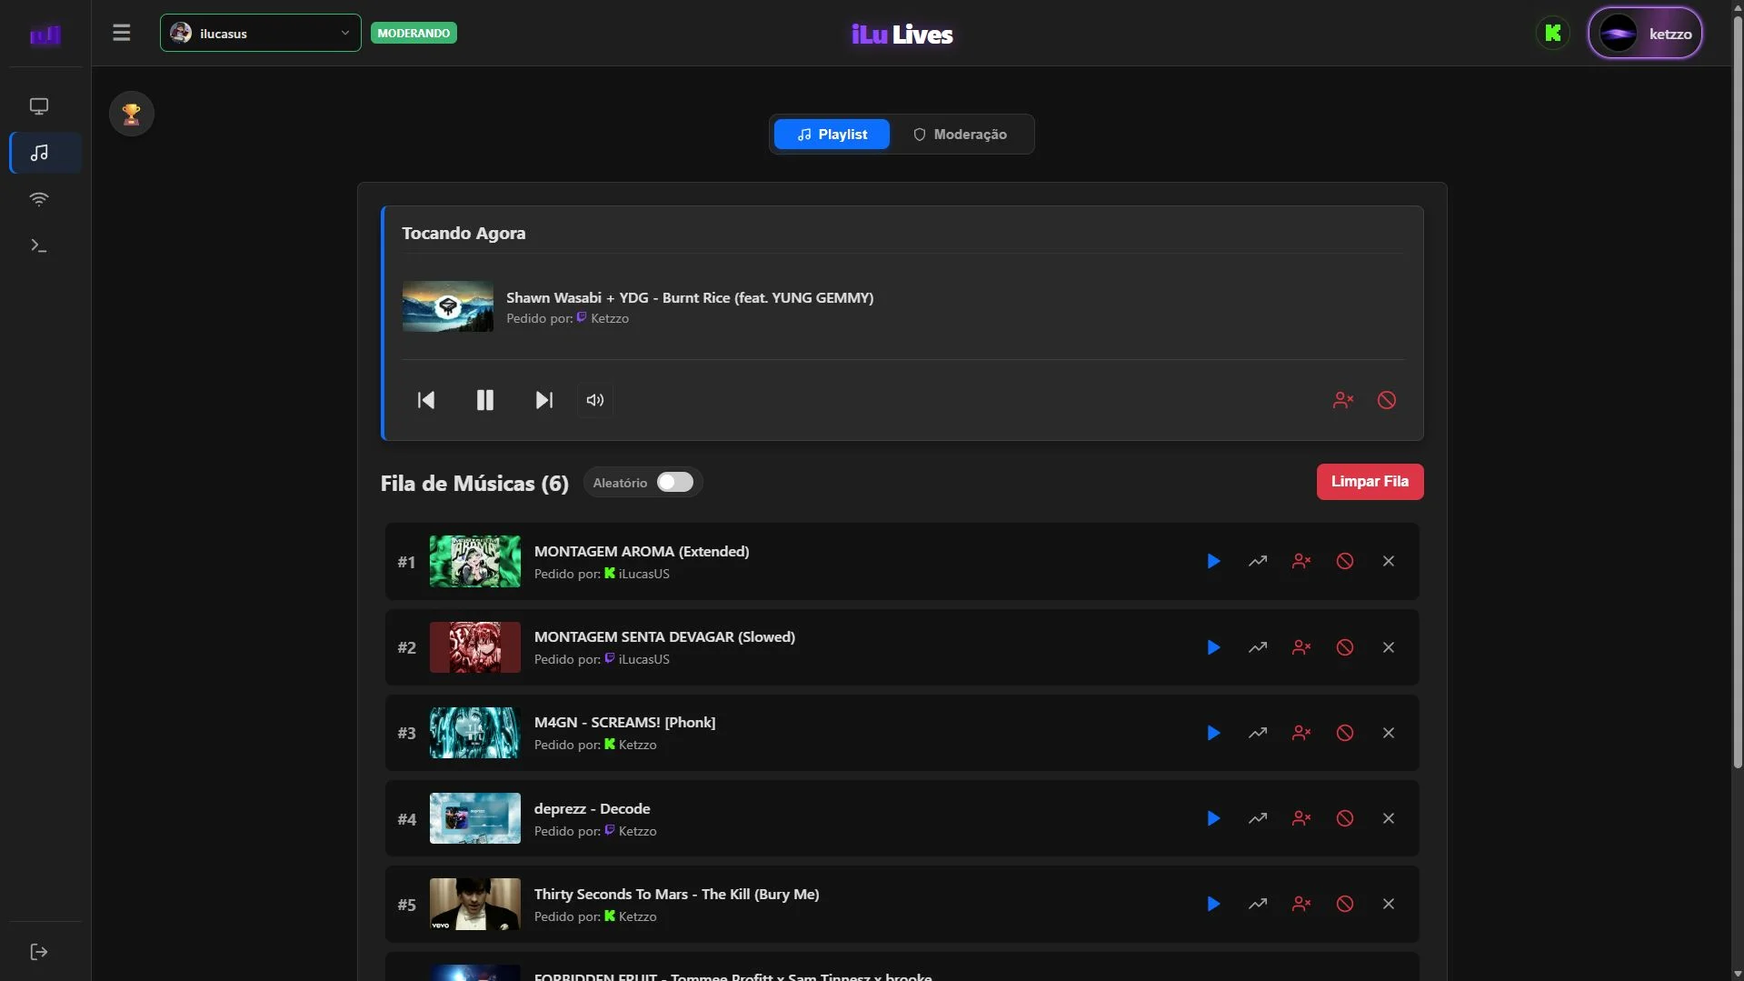Click the Tocando Agora heading
1744x981 pixels.
(x=463, y=233)
